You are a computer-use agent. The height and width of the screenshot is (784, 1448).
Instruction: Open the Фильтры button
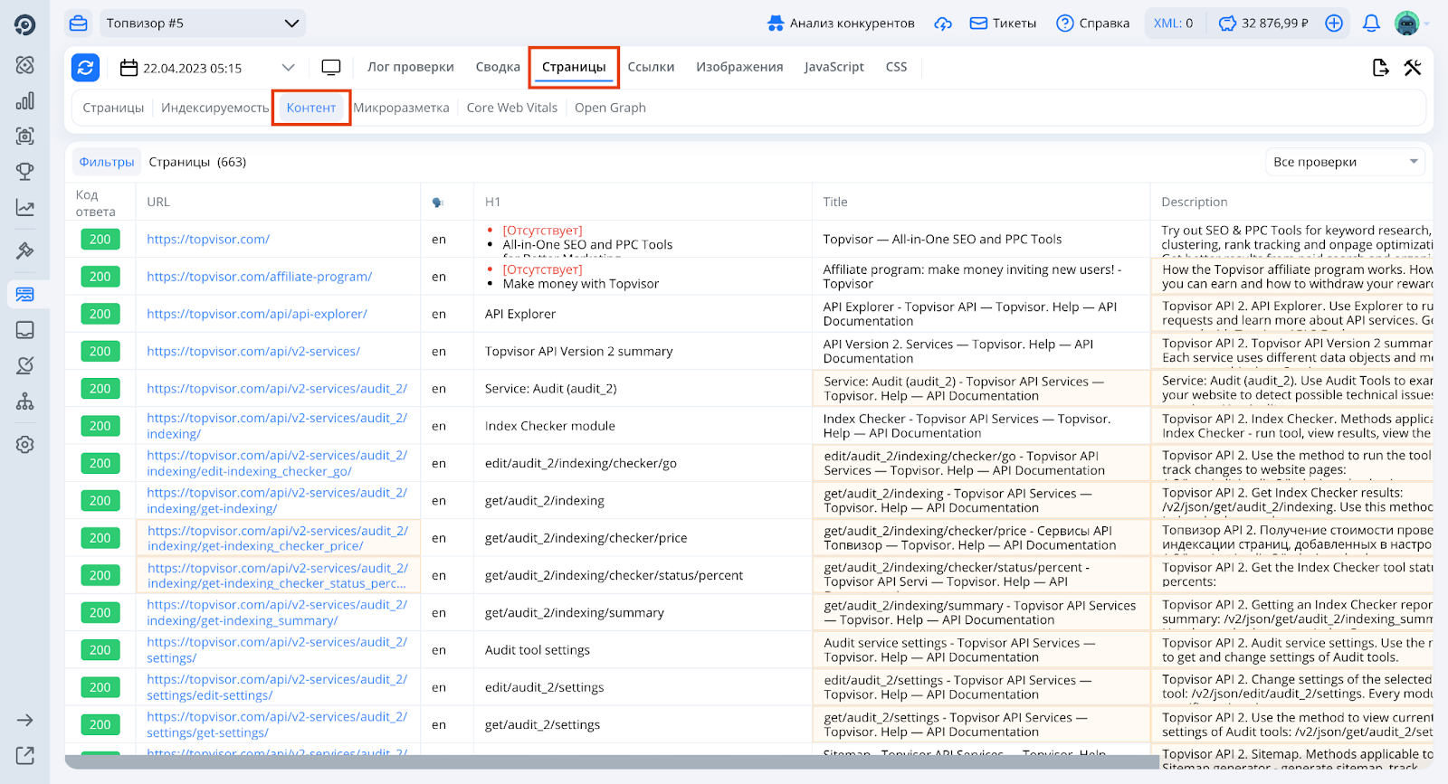[x=107, y=162]
